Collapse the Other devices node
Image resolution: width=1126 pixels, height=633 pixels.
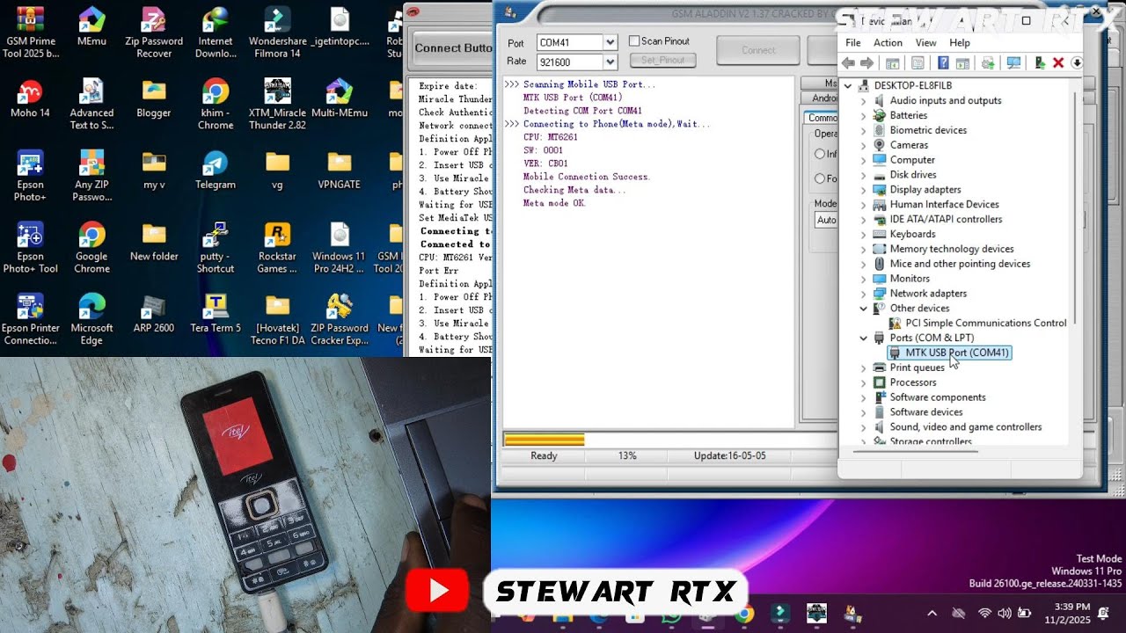(x=863, y=309)
